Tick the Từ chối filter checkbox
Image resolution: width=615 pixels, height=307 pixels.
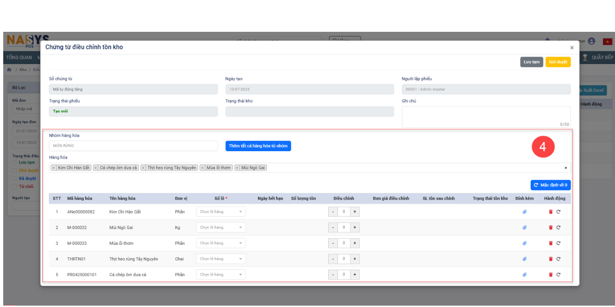click(15, 186)
